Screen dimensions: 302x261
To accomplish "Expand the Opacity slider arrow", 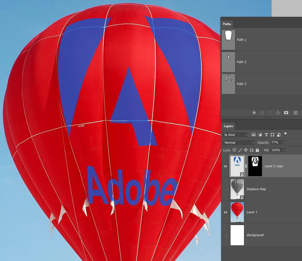I will tap(284, 142).
